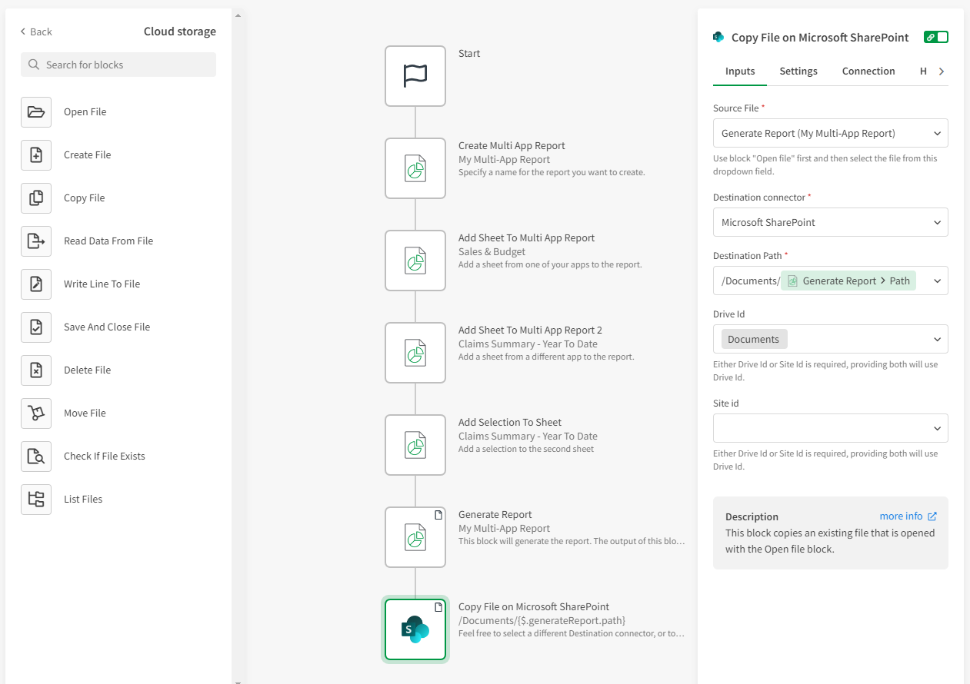Select the Create File block icon

(x=36, y=155)
